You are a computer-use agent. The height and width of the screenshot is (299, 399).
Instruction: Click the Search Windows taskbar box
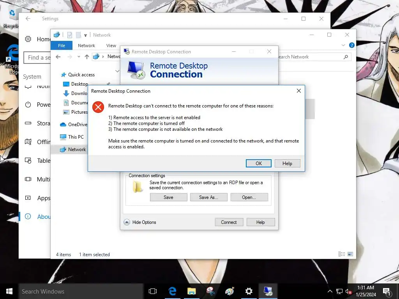tap(81, 291)
